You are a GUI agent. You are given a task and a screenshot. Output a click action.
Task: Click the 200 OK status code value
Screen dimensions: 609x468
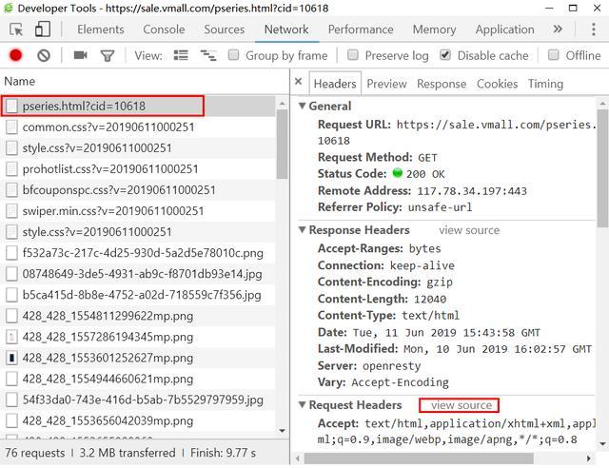click(x=425, y=174)
